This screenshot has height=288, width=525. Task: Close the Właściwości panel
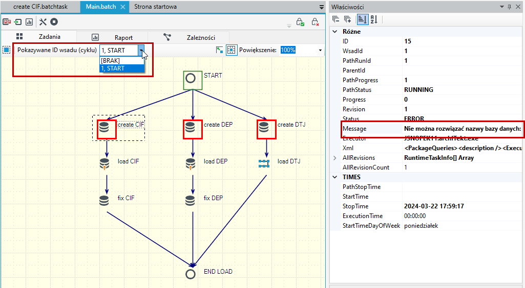click(519, 7)
